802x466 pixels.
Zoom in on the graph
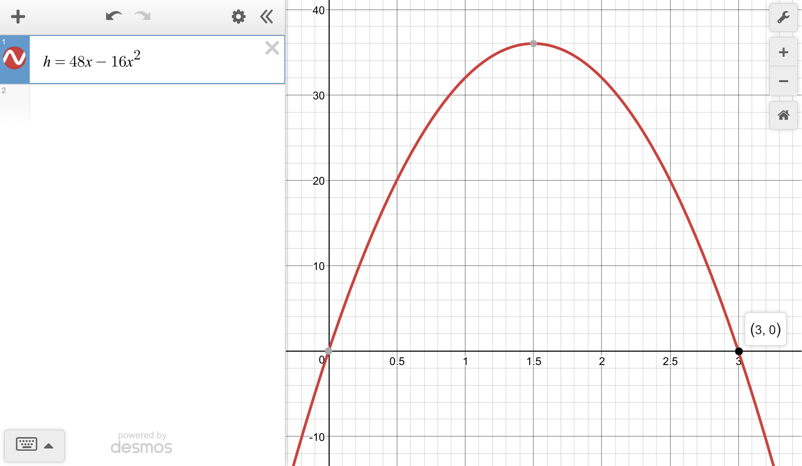click(783, 52)
